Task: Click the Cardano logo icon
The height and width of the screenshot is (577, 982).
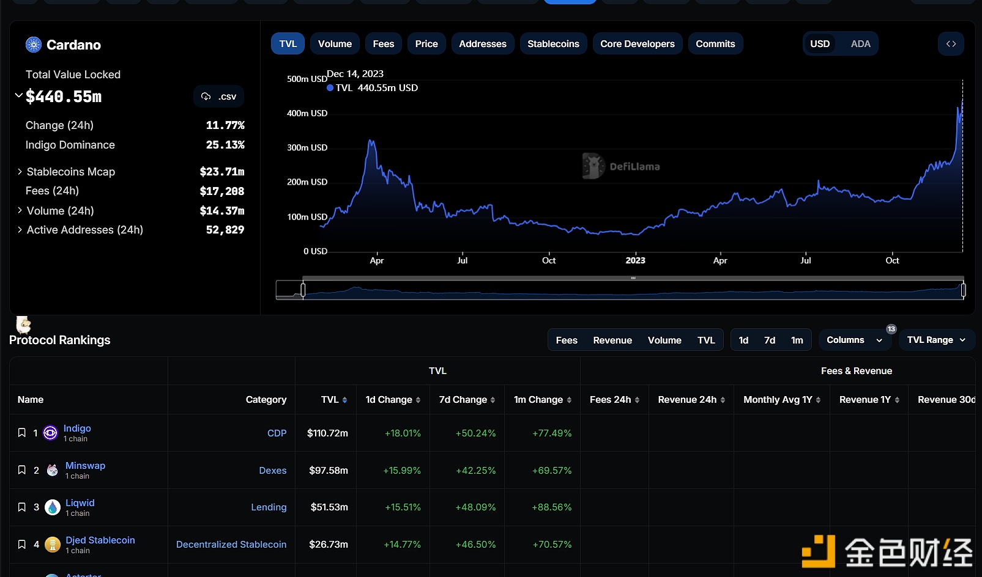Action: [34, 45]
